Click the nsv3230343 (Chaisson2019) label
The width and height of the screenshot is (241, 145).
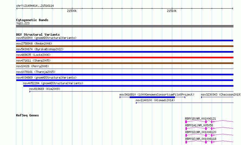(221, 95)
